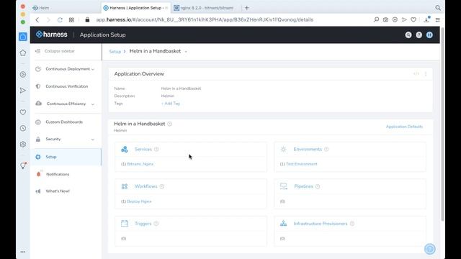461x259 pixels.
Task: Open settings gear in the browser sidebar
Action: pyautogui.click(x=23, y=144)
